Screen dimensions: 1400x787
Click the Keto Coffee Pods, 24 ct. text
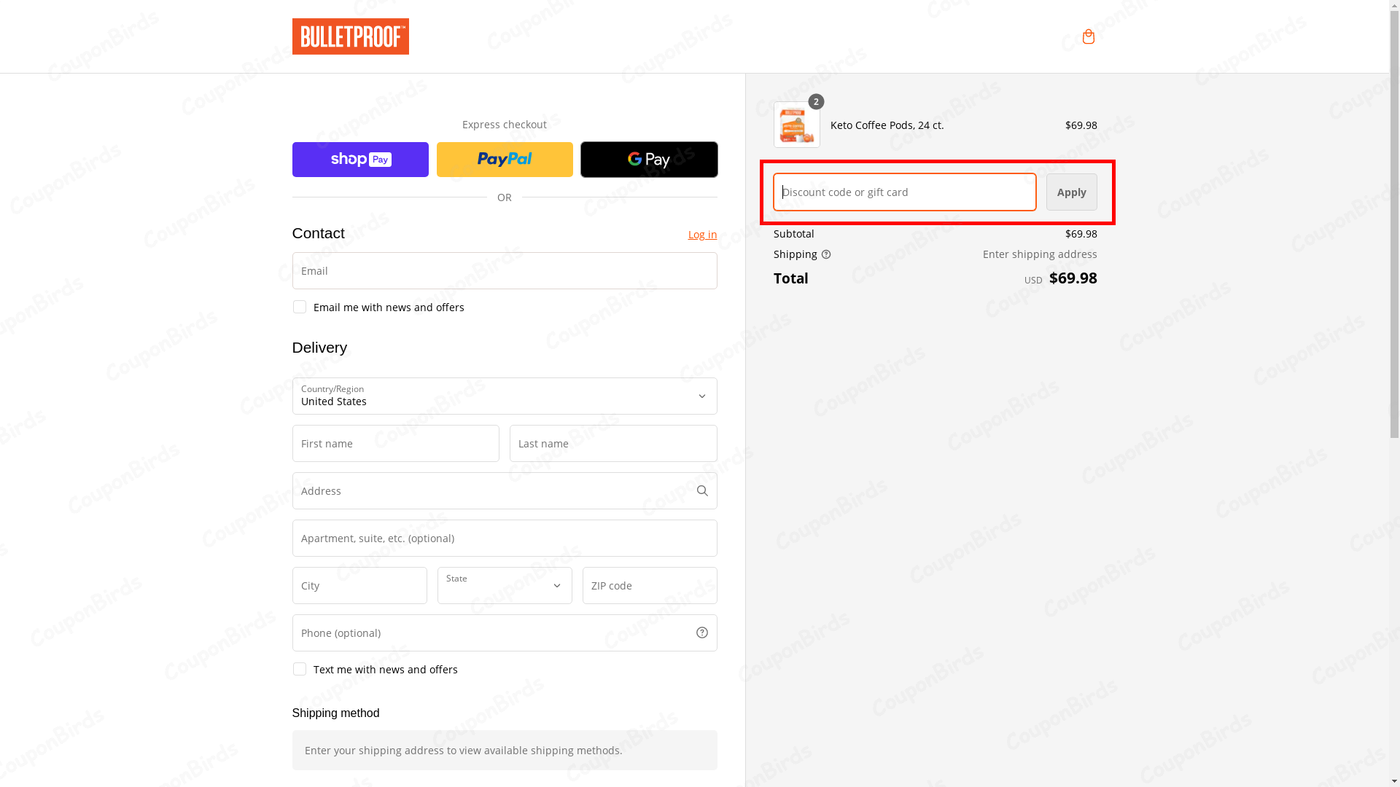click(x=887, y=125)
